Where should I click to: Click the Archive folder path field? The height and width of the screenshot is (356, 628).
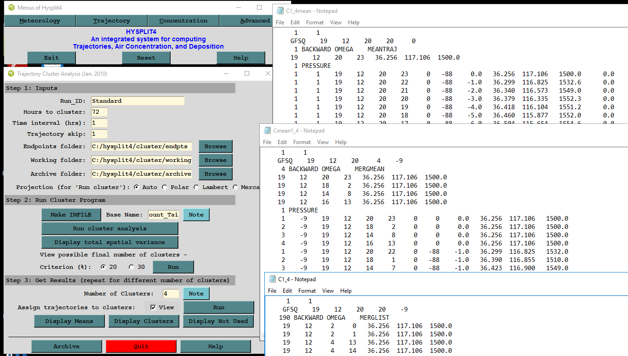(141, 174)
